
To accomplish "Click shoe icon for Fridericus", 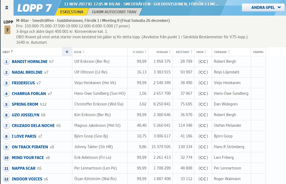I will 203,83.
